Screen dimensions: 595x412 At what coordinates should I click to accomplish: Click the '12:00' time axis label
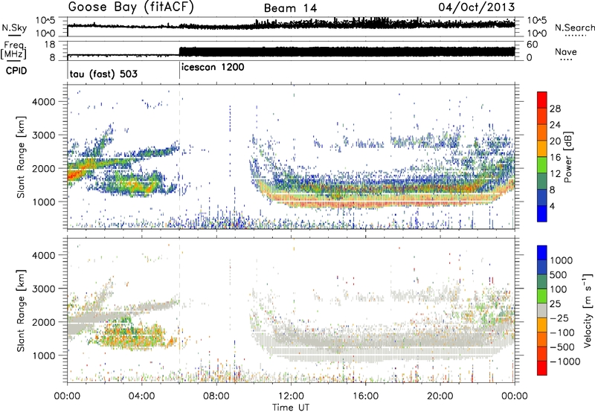[x=291, y=396]
